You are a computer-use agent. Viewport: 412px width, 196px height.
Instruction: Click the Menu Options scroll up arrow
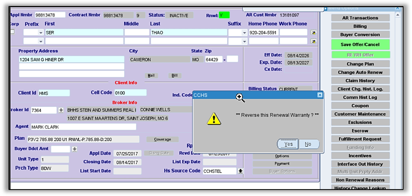(x=397, y=15)
